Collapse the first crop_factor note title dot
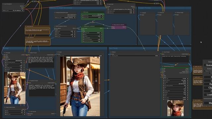Viewport: 212px width, 119px height. (x=26, y=26)
